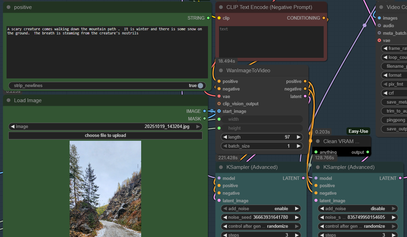Collapse the CLIP Text Encode node header dot

221,7
